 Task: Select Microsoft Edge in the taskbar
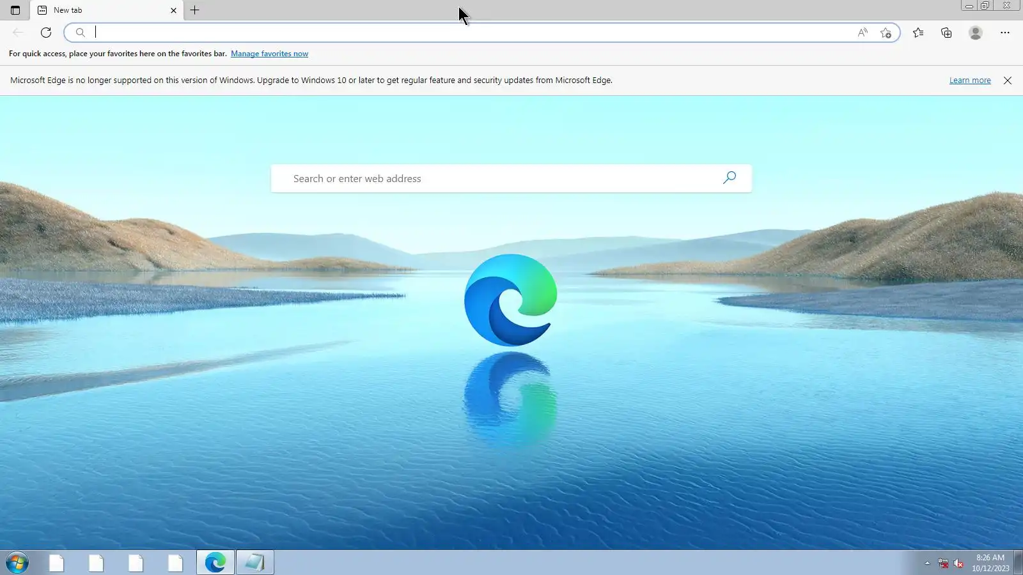tap(215, 563)
